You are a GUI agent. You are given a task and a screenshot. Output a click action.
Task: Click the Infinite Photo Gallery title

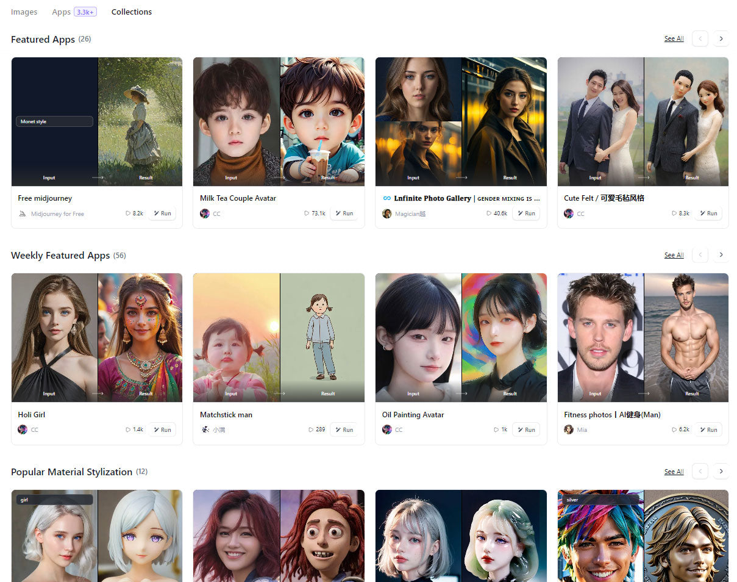[461, 198]
